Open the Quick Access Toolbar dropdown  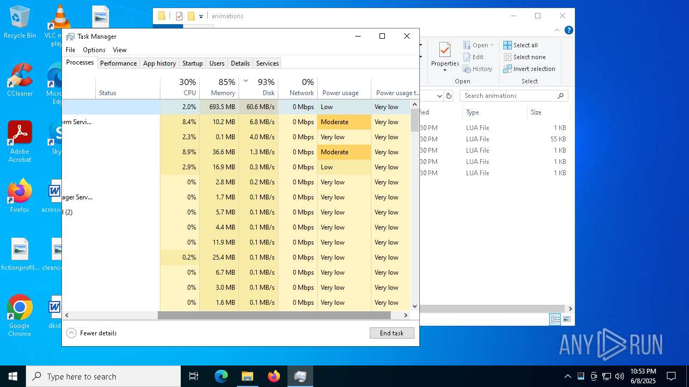coord(201,16)
